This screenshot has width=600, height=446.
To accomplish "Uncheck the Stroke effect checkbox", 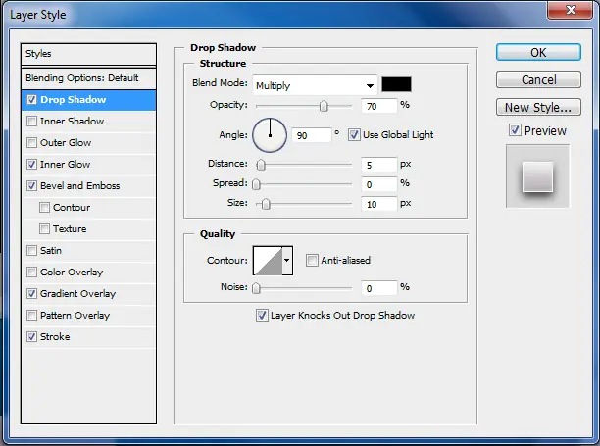I will (31, 336).
